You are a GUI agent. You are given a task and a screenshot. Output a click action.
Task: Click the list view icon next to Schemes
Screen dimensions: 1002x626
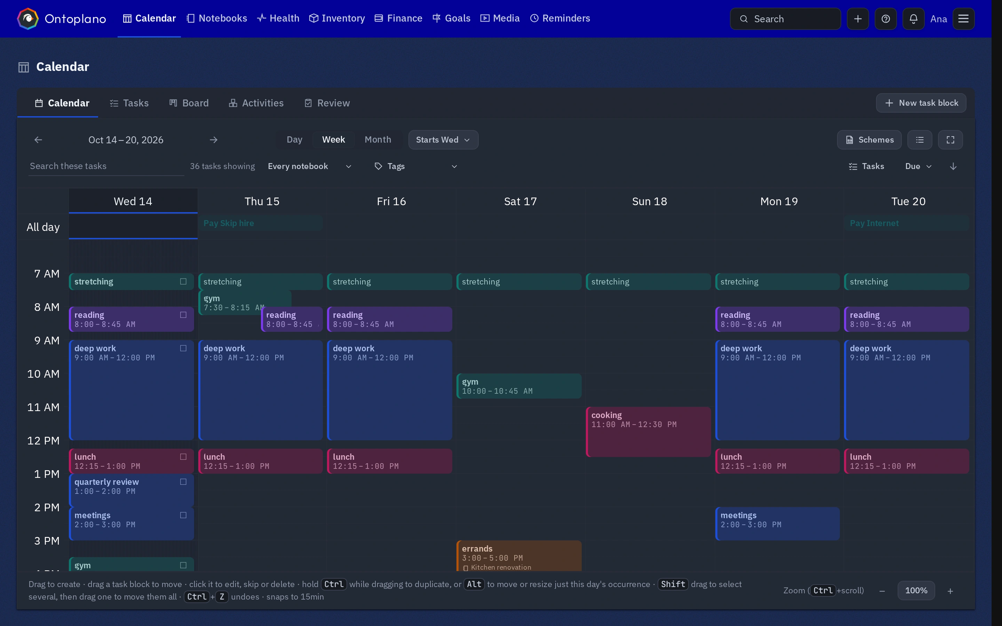tap(920, 140)
